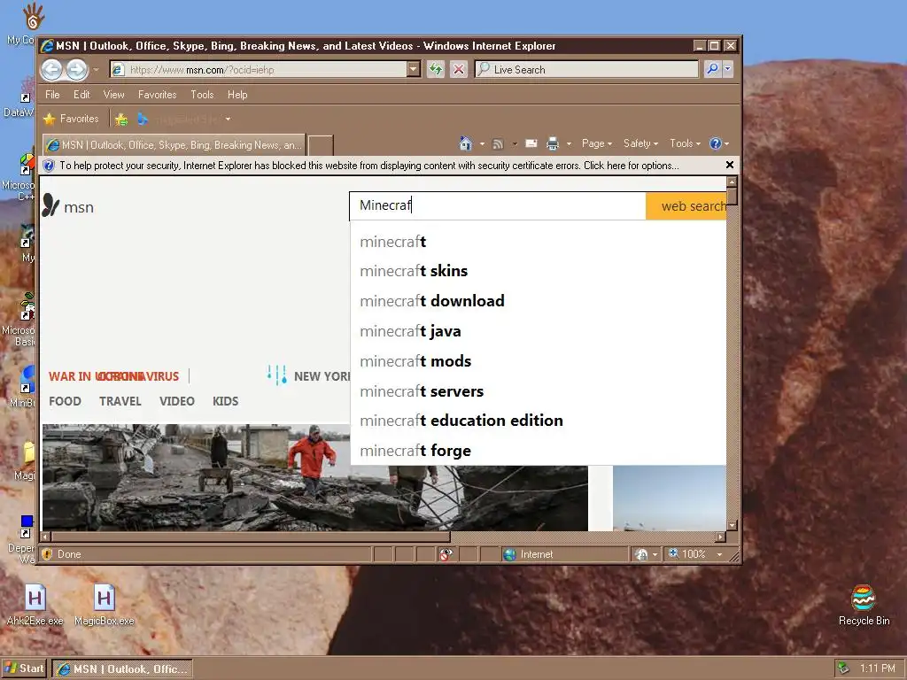Go back with the browser Back arrow
This screenshot has height=680, width=907.
pyautogui.click(x=51, y=70)
